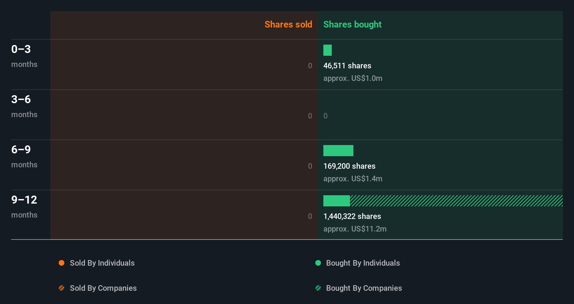Screen dimensions: 574x304
Task: Click the solid green bar in 9–12 months row
Action: click(x=337, y=201)
